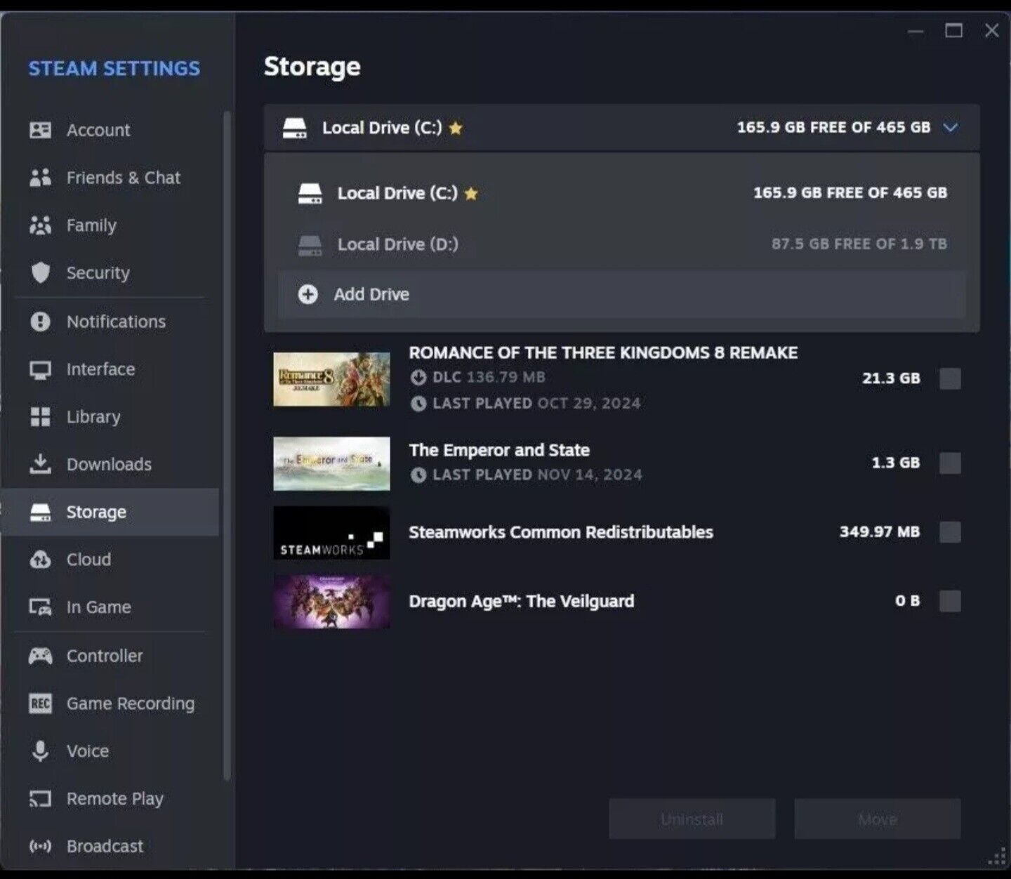Screen dimensions: 1011x879
Task: Click the Dragon Age Veilguard thumbnail
Action: 331,602
